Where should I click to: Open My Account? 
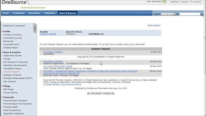point(196,2)
